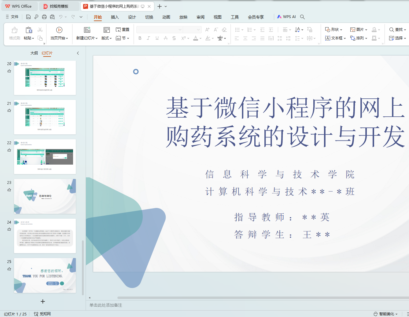Select slide 22 thumbnail

click(45, 157)
